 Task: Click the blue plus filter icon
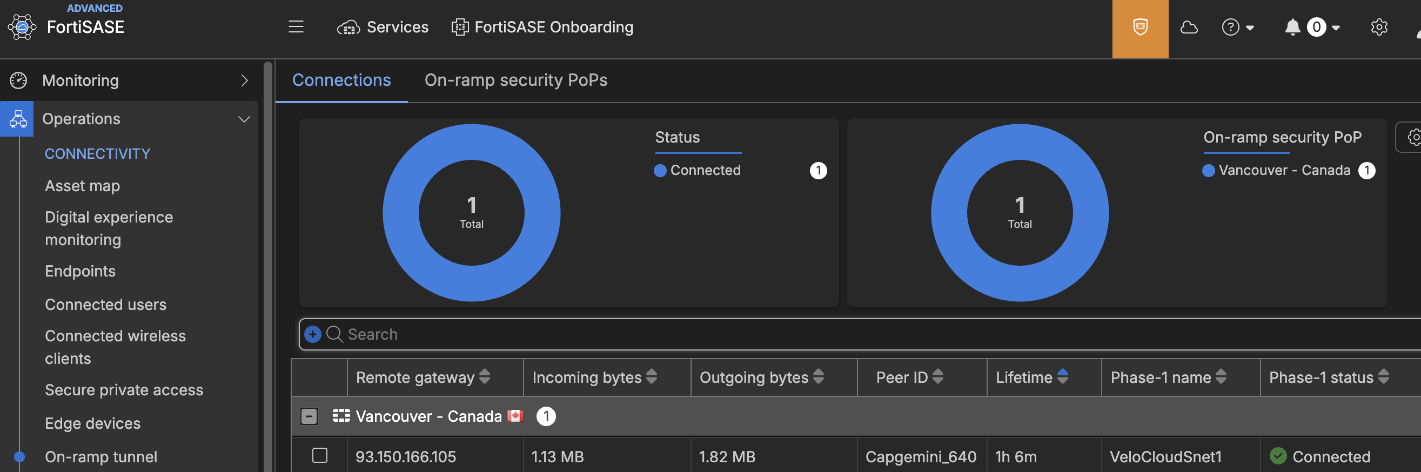[x=313, y=334]
